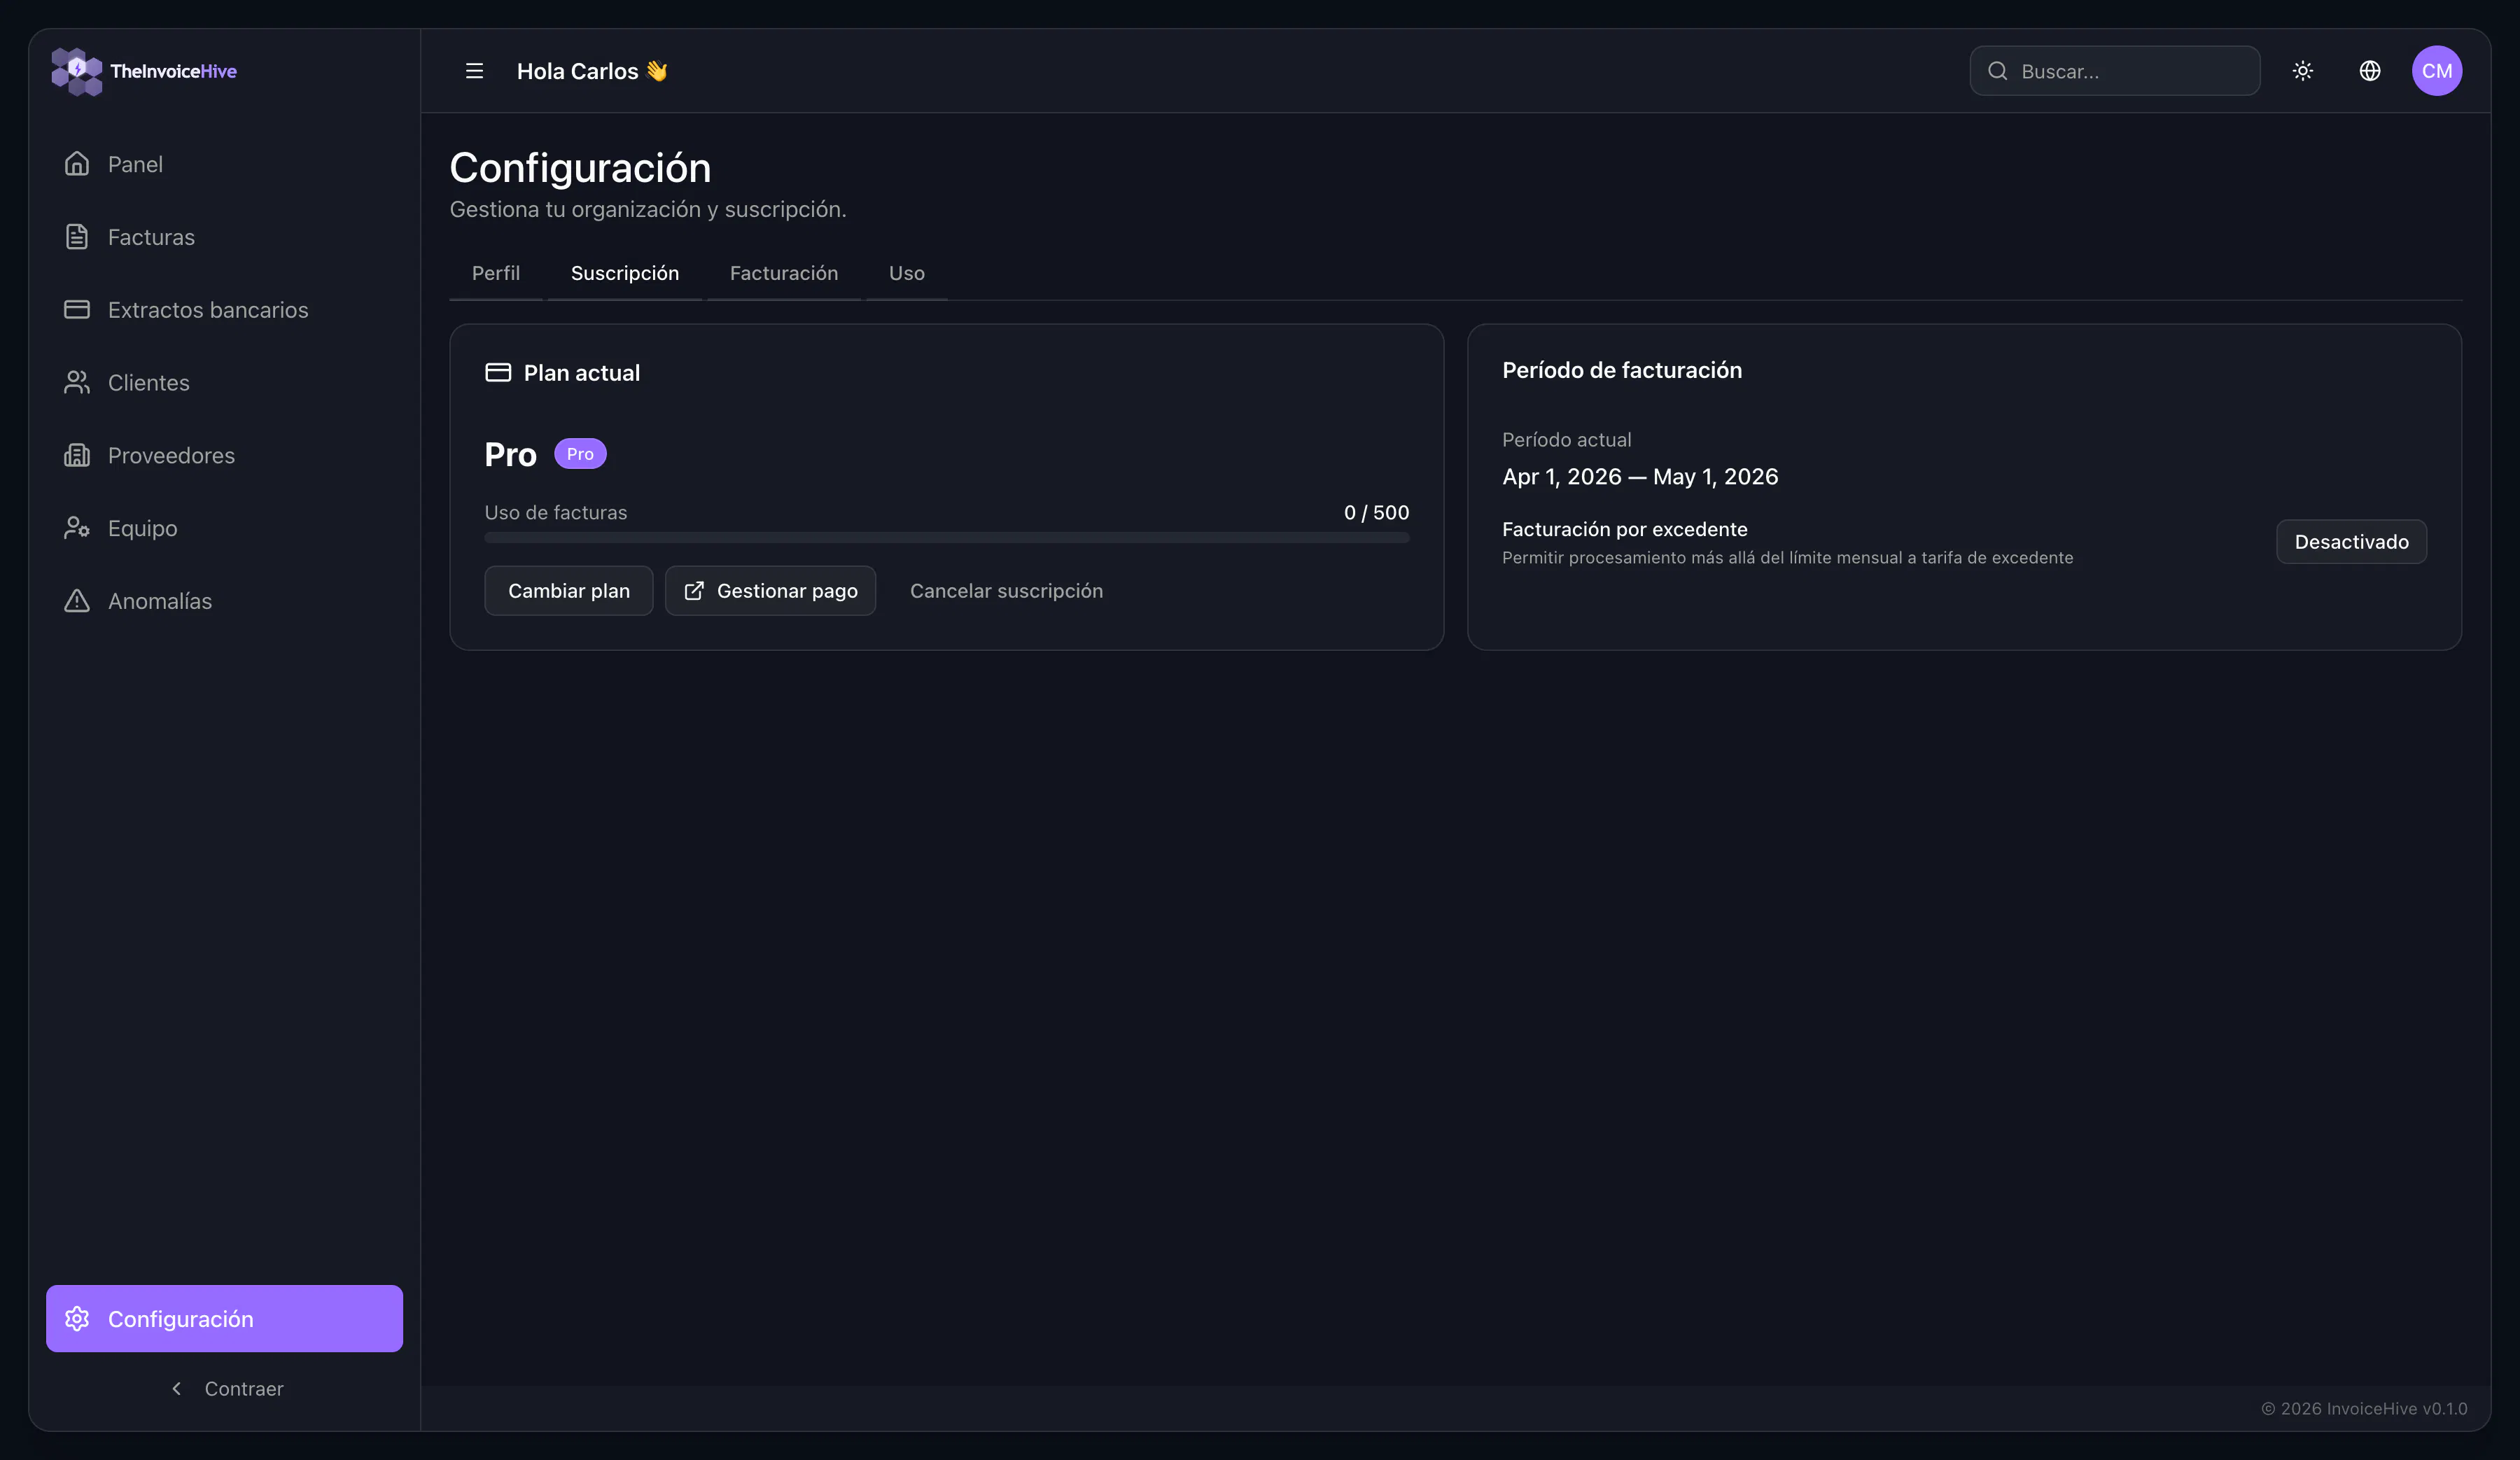
Task: Click the external link icon on Gestionar pago
Action: point(694,591)
